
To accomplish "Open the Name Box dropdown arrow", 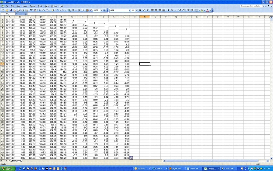I will pos(17,14).
